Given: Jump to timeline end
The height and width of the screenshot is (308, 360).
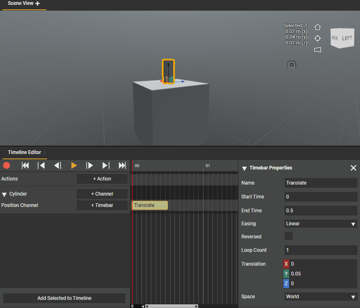Looking at the screenshot, I should (122, 165).
